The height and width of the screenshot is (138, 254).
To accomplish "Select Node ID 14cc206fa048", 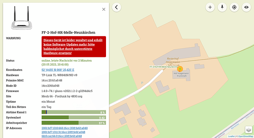I will (x=50, y=86).
